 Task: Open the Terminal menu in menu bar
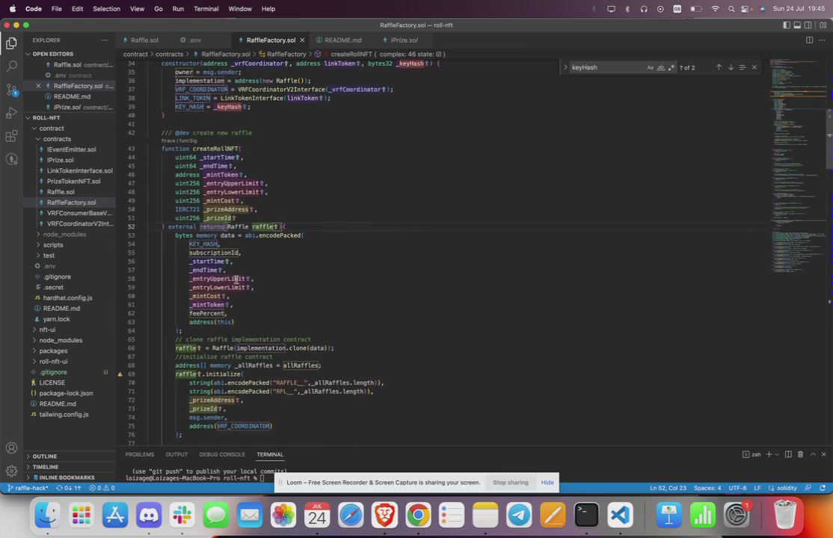point(206,9)
